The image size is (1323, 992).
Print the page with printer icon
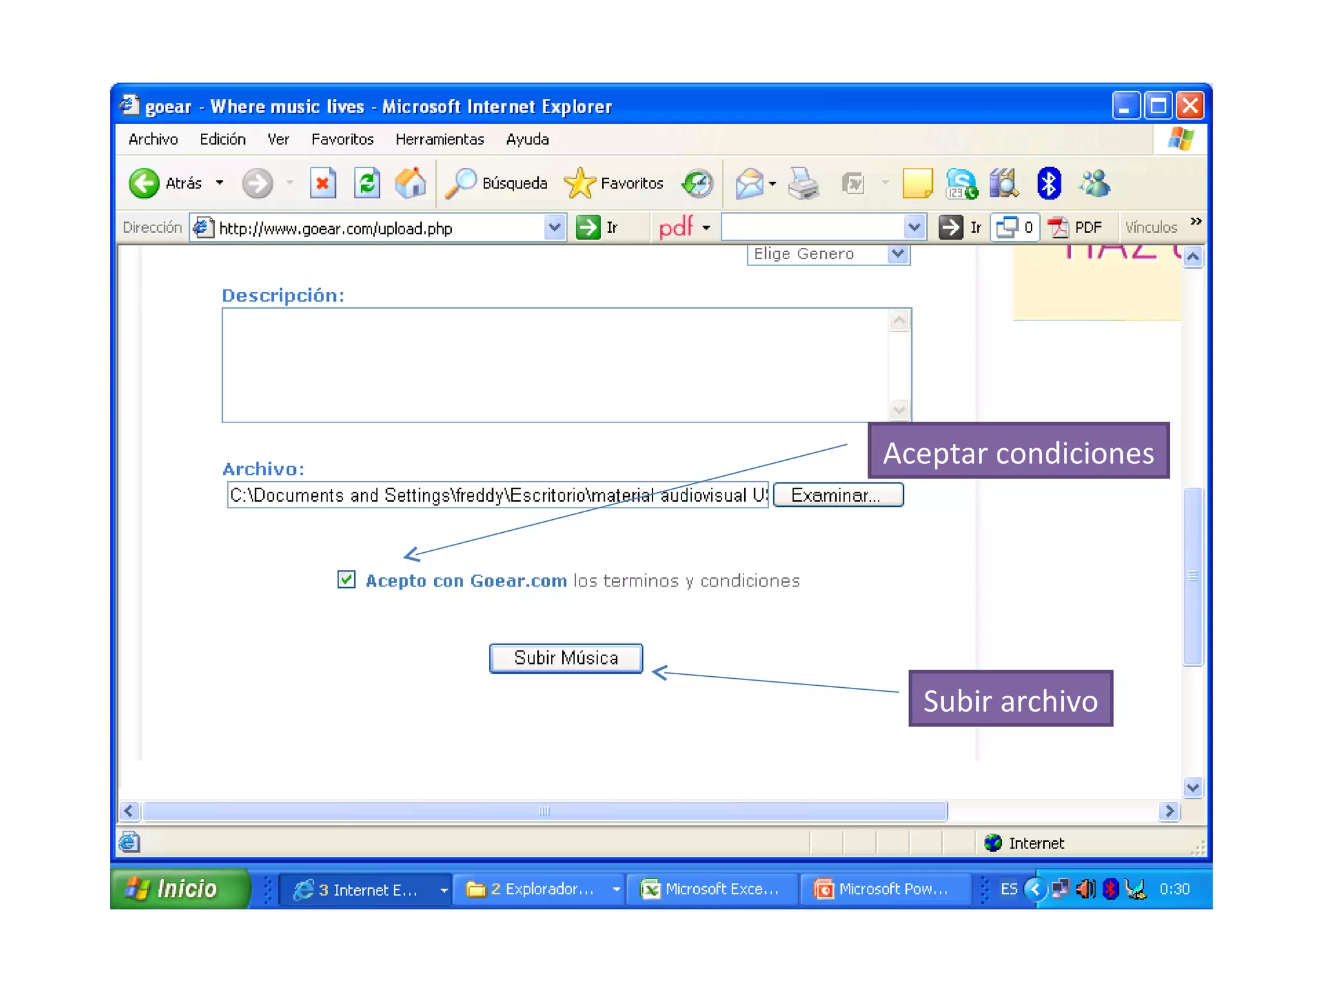click(x=803, y=183)
